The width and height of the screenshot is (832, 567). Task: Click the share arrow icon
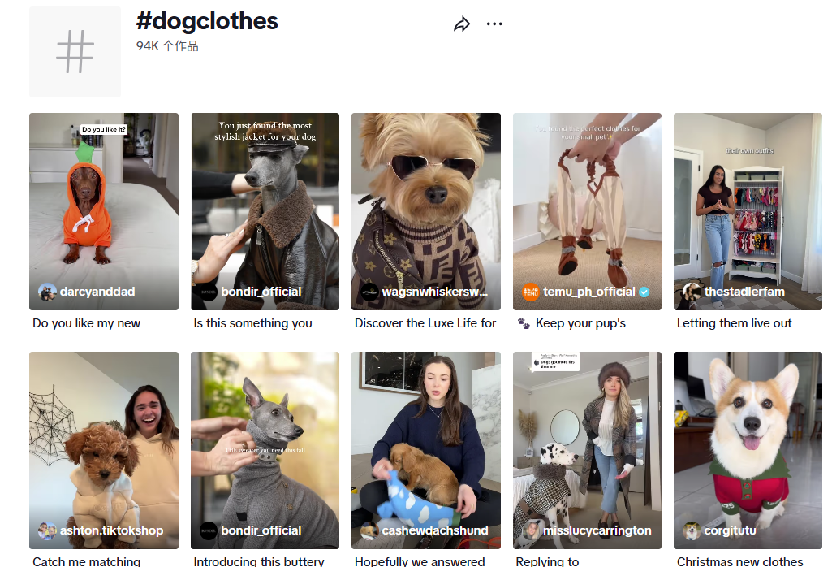point(462,24)
